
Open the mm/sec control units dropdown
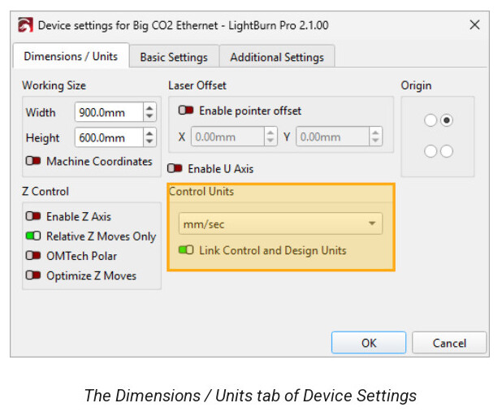(x=280, y=223)
